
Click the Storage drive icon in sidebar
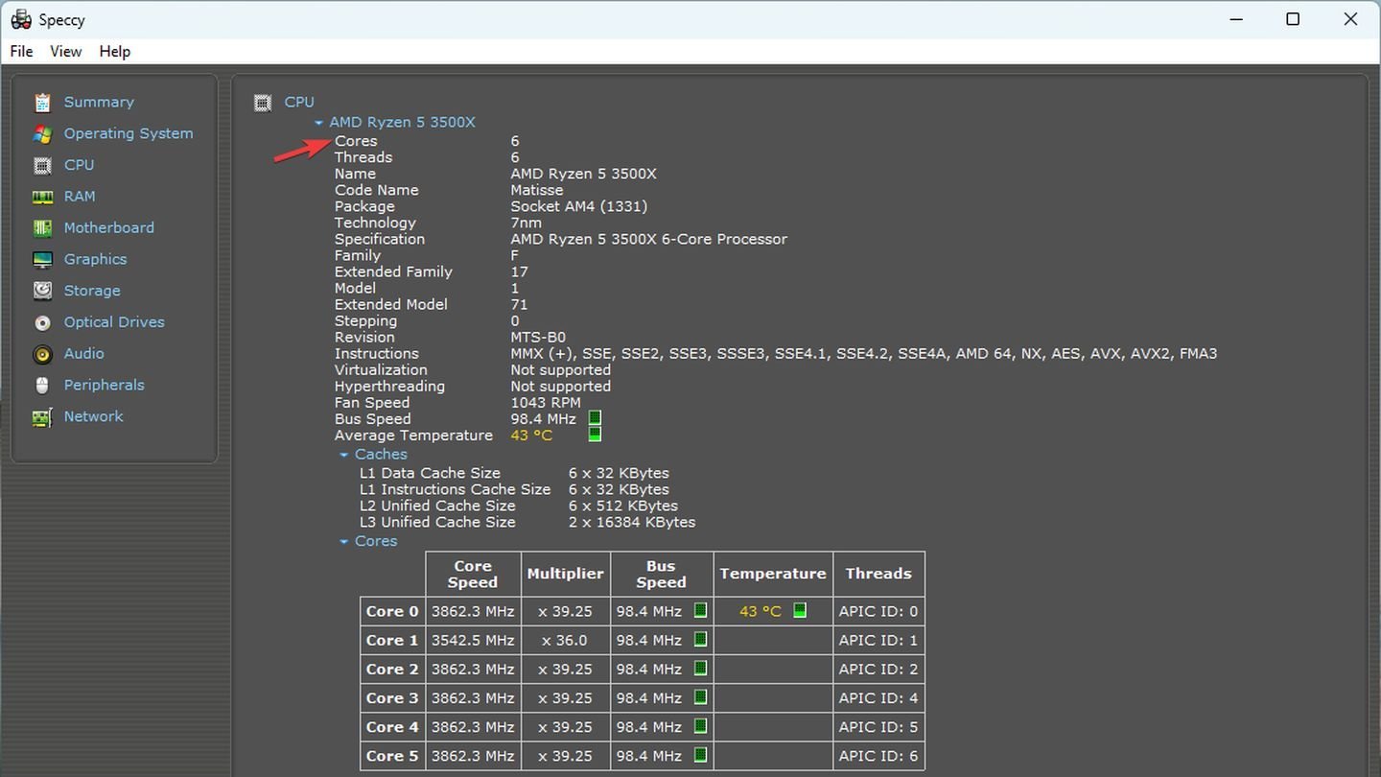coord(42,291)
